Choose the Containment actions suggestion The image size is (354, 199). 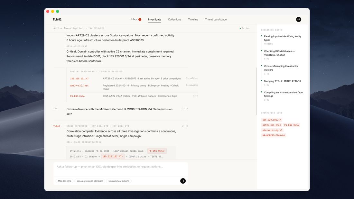point(119,181)
